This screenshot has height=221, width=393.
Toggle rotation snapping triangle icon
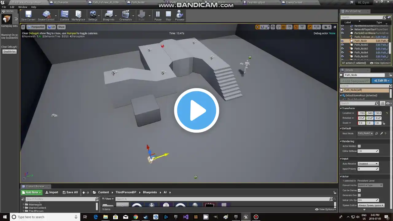tap(296, 27)
